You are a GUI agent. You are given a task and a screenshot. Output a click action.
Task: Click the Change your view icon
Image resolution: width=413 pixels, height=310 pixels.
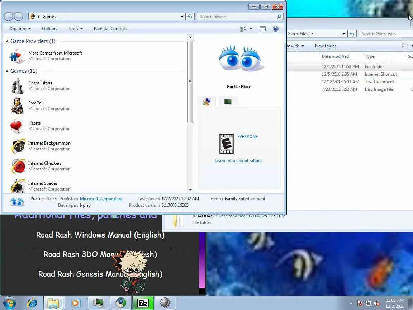tap(243, 29)
